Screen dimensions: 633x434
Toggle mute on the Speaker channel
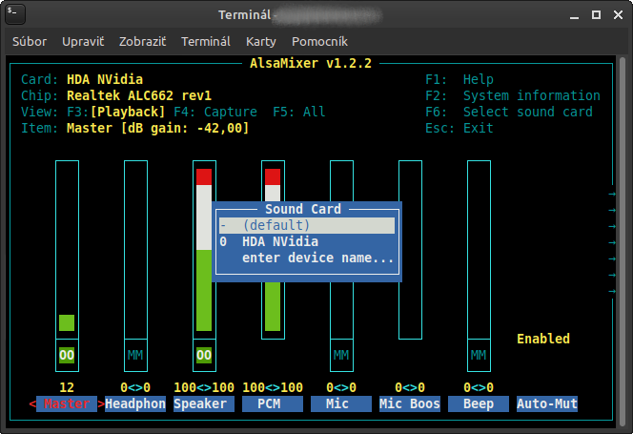[x=204, y=355]
